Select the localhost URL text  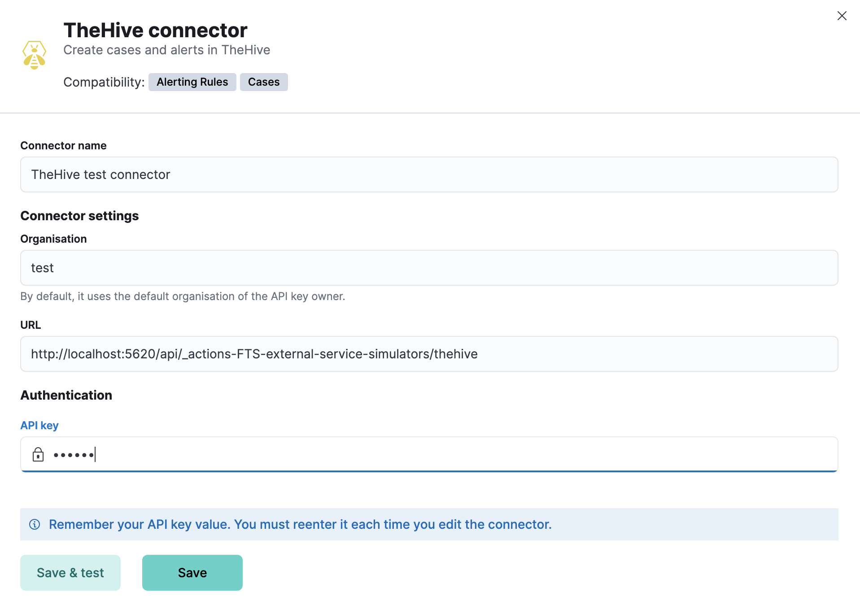(254, 353)
